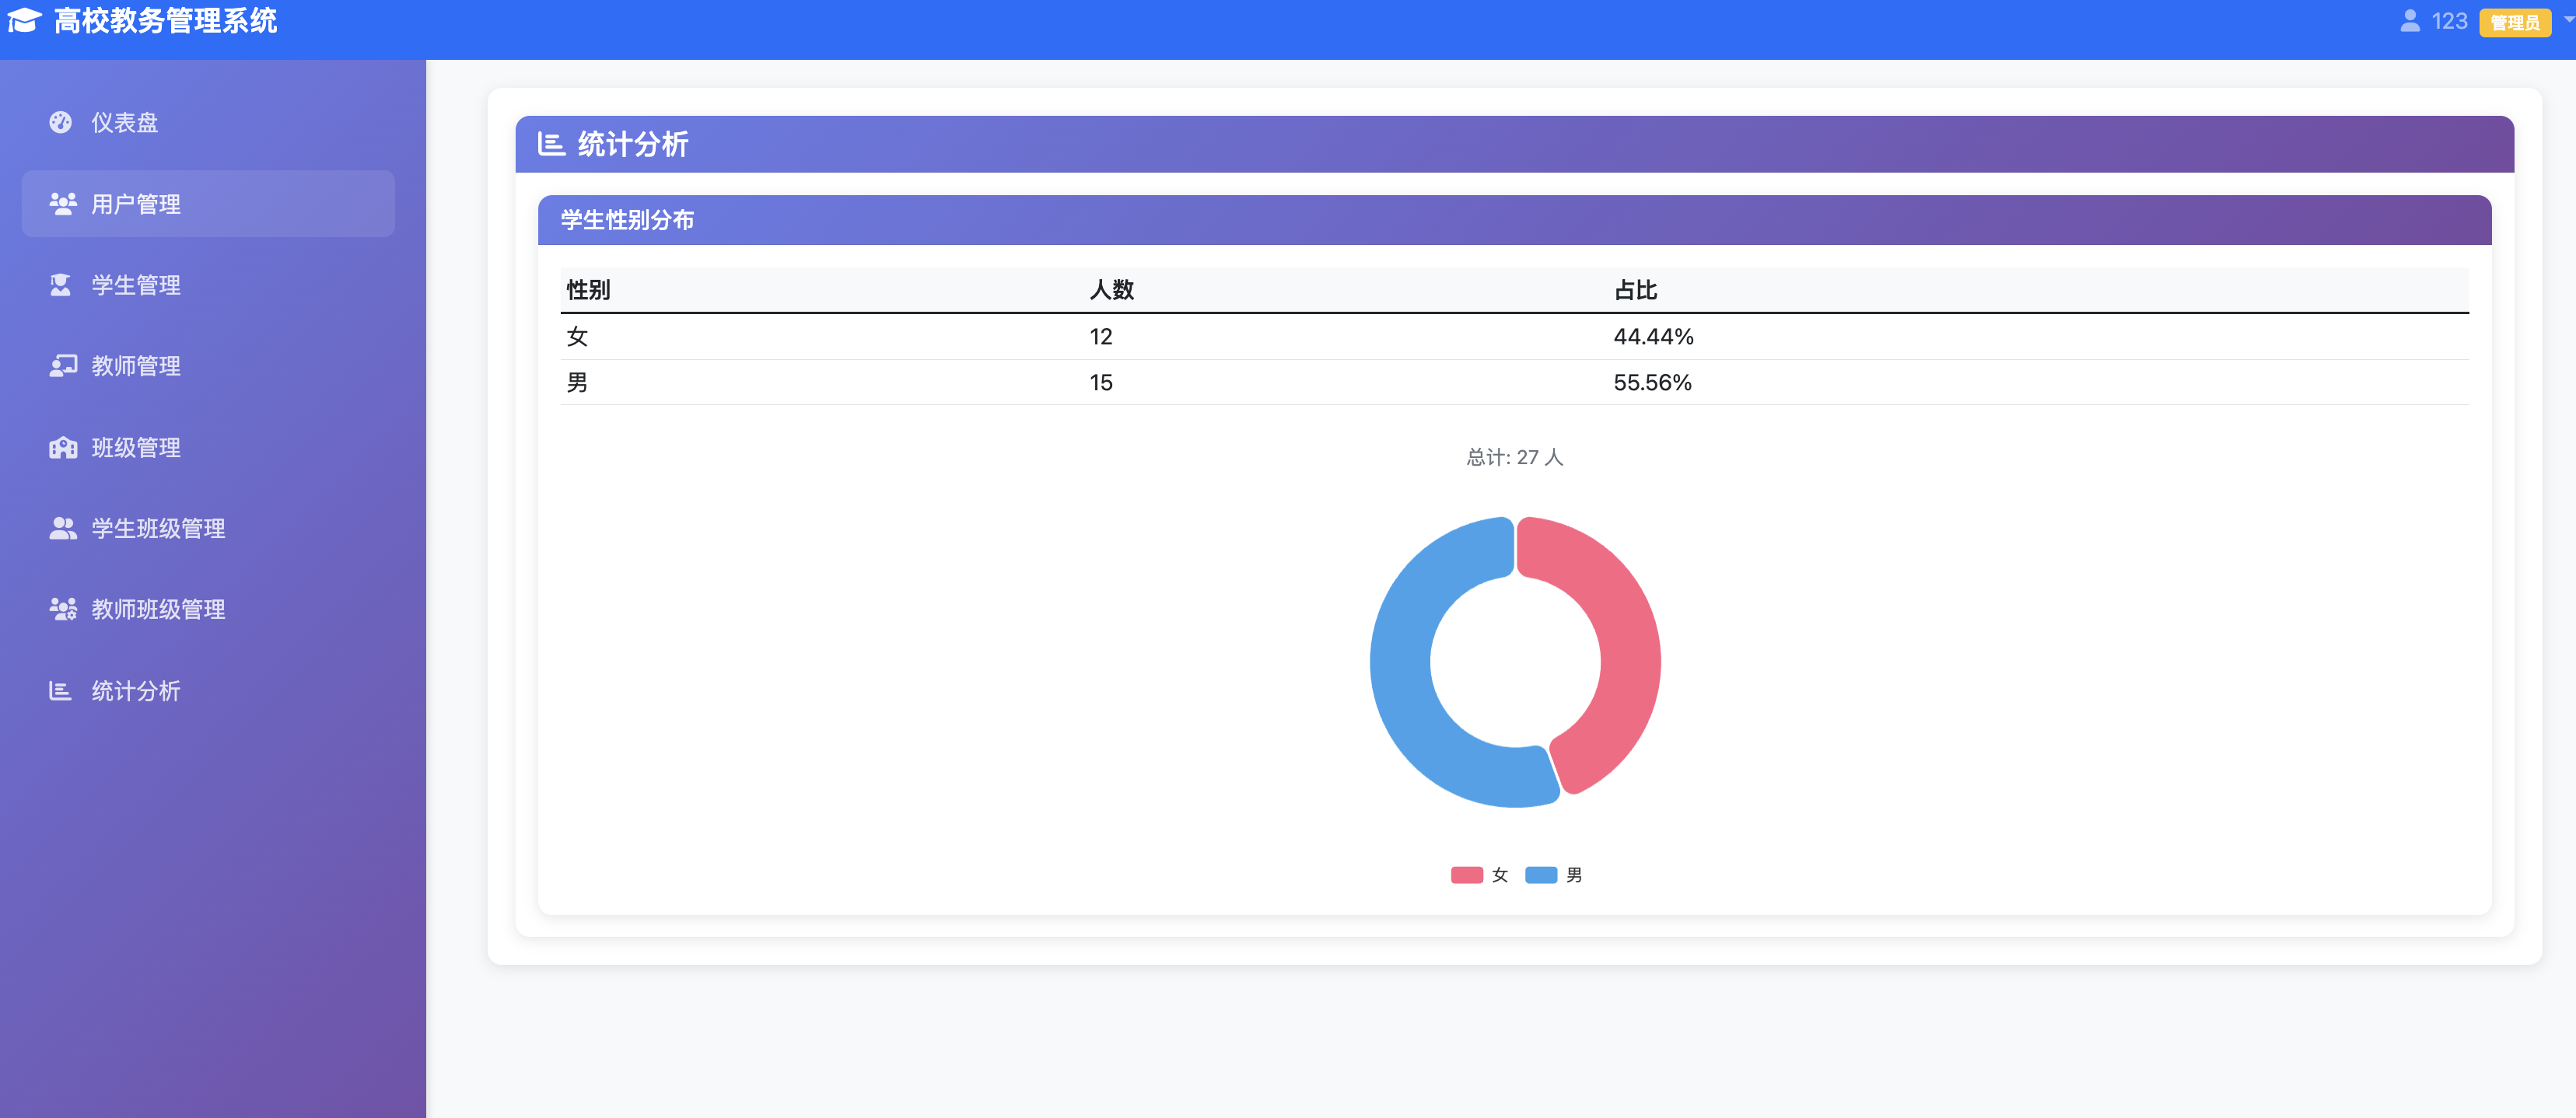Click the student graduate icon in sidebar
The image size is (2576, 1118).
coord(61,285)
